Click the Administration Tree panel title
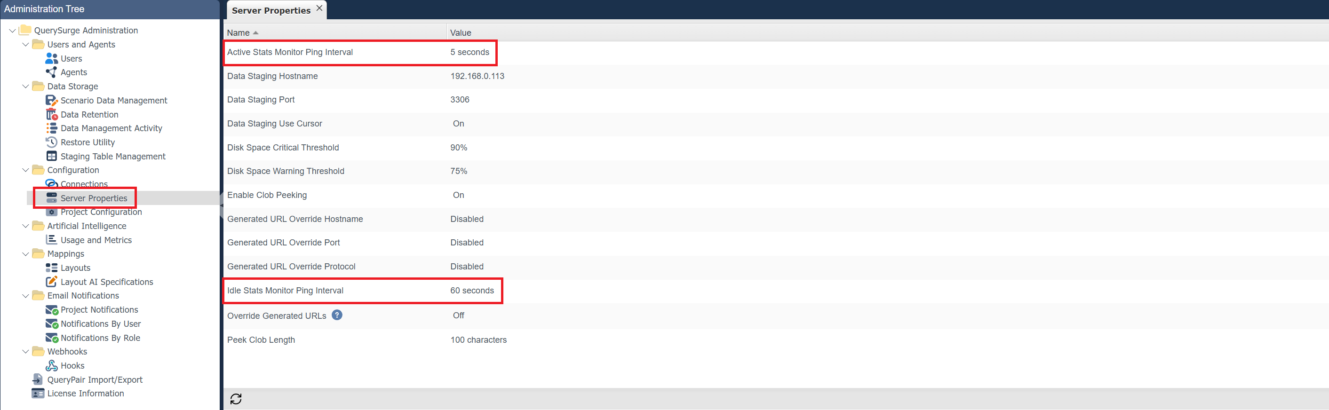The height and width of the screenshot is (410, 1329). click(44, 9)
